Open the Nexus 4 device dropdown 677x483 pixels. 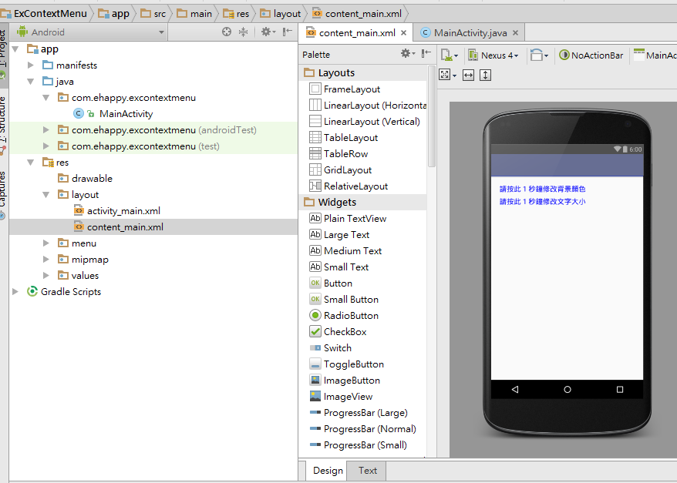click(493, 55)
